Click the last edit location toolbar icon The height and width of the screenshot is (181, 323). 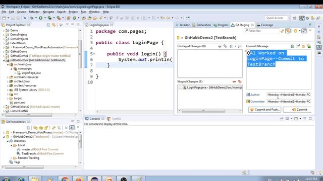tap(163, 18)
